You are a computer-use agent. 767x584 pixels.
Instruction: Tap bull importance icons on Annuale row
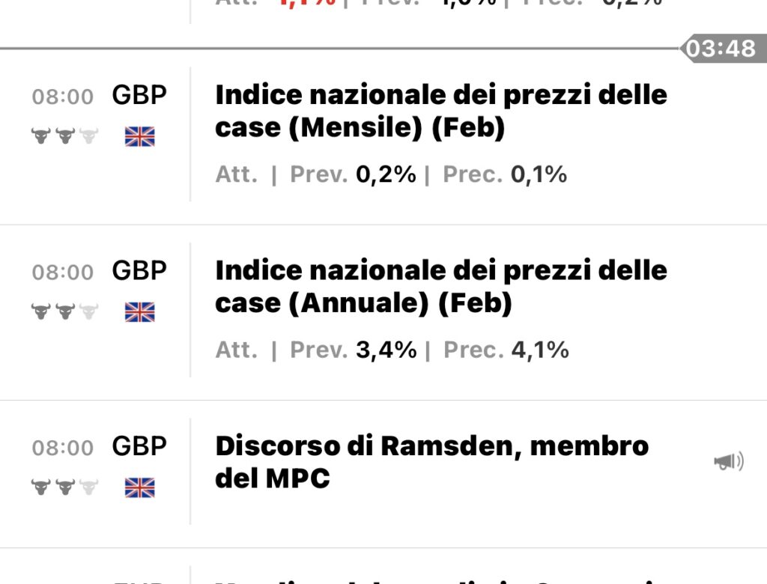(x=65, y=311)
